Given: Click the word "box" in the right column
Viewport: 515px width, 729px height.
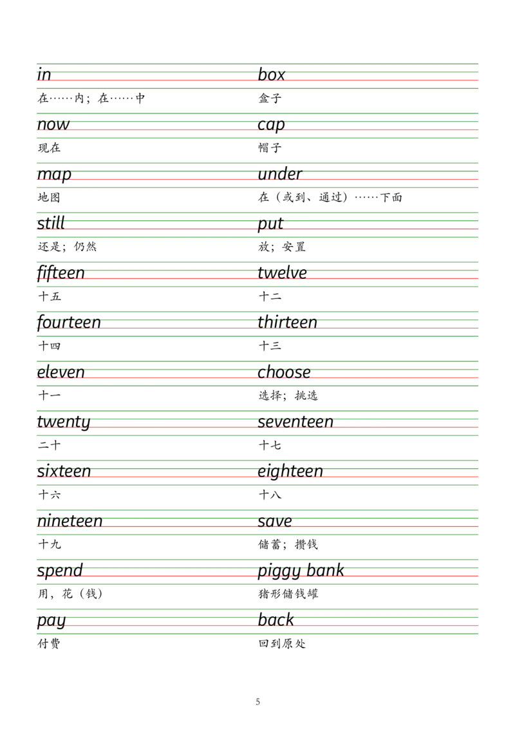Looking at the screenshot, I should click(271, 75).
